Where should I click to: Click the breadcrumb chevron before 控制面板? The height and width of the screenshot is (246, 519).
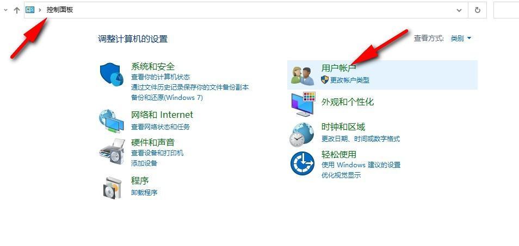[x=40, y=10]
